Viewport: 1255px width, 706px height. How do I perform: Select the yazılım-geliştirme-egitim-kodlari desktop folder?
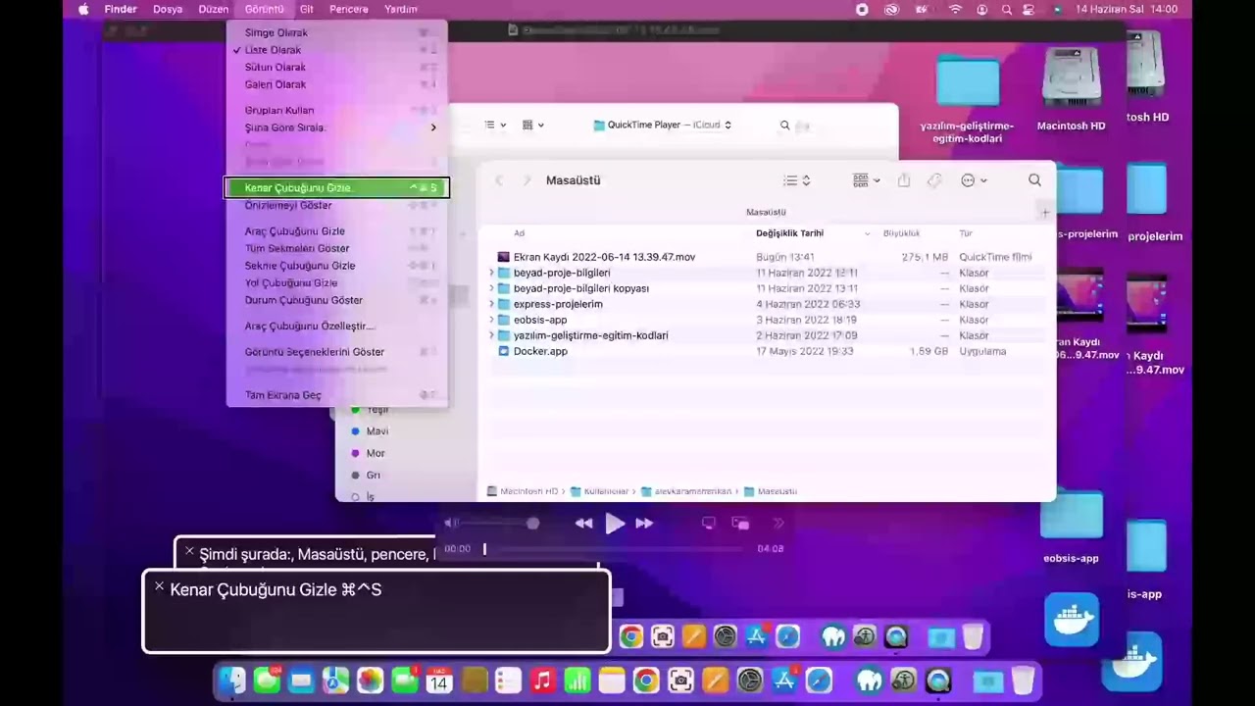[x=967, y=99]
